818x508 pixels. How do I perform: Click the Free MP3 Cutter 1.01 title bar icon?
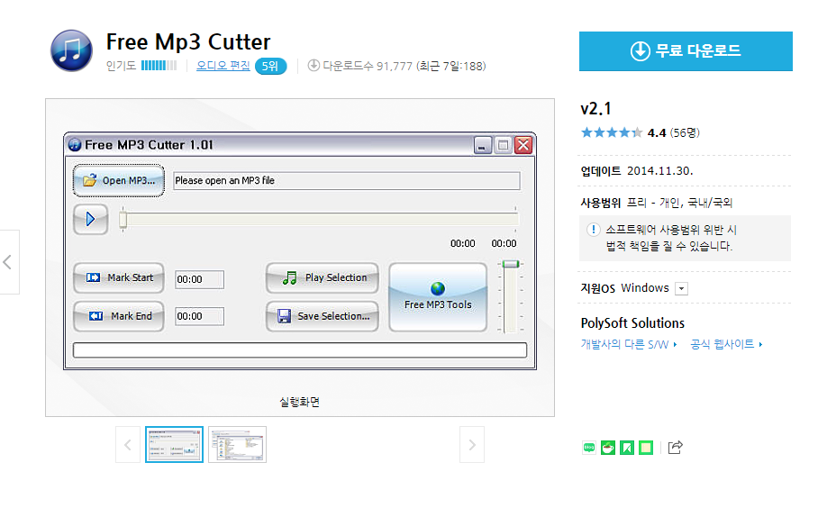coord(75,144)
